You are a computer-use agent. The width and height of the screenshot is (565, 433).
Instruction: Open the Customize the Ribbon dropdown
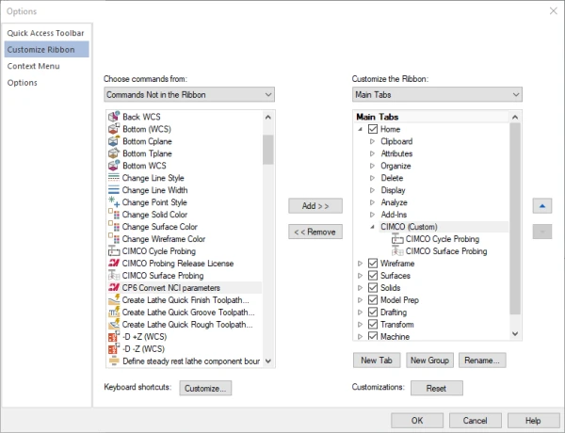pos(437,94)
